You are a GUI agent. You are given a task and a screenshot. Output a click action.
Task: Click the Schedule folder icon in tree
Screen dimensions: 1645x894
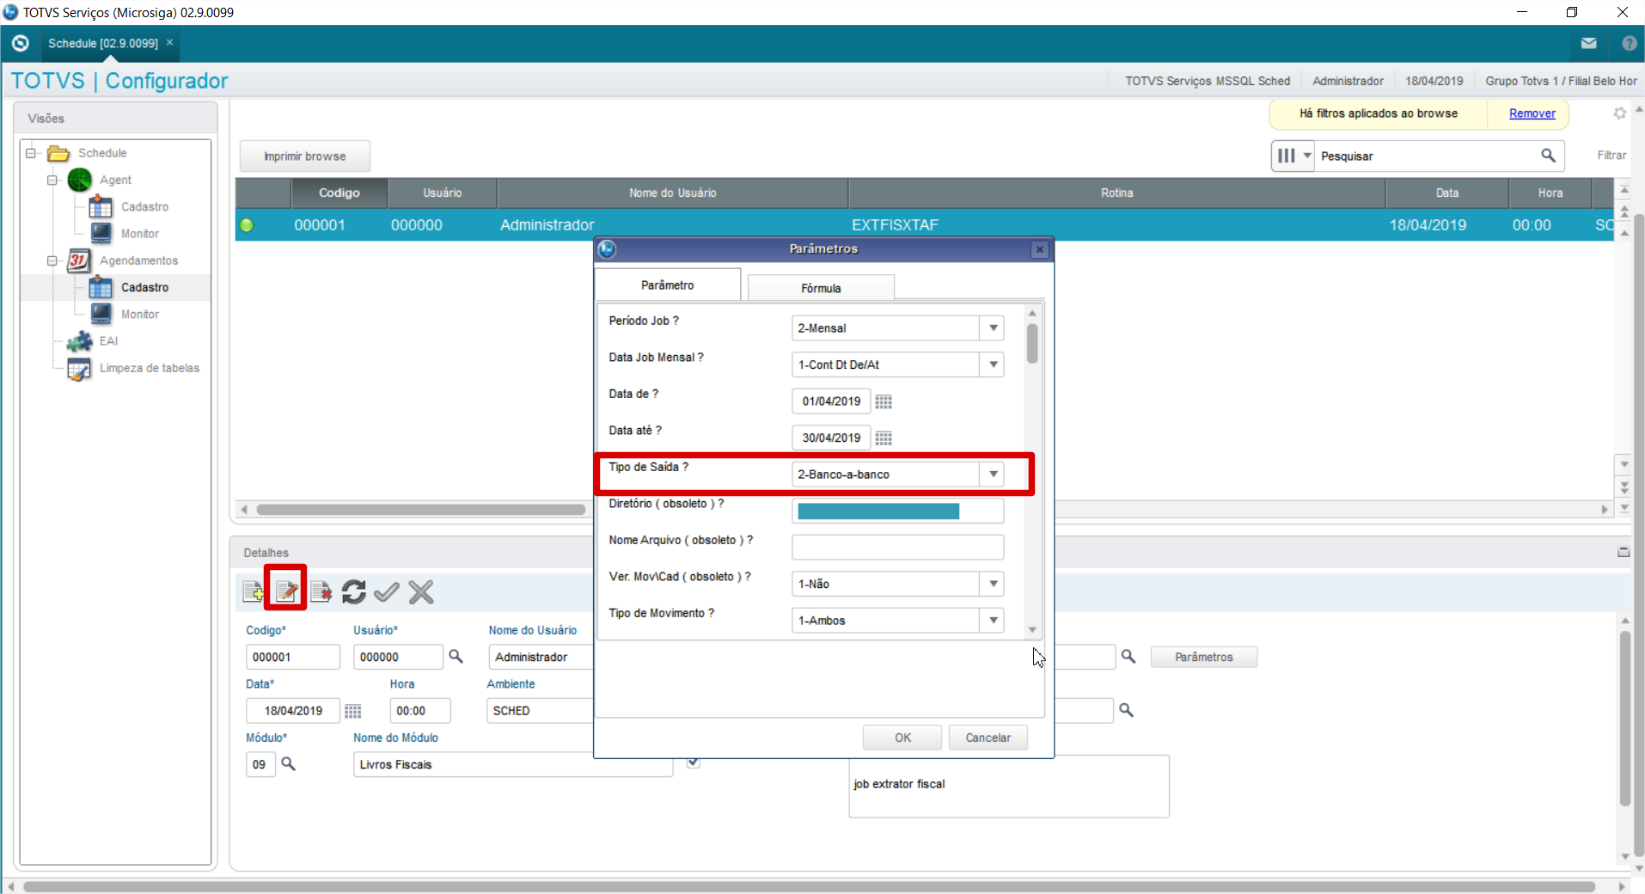point(58,153)
